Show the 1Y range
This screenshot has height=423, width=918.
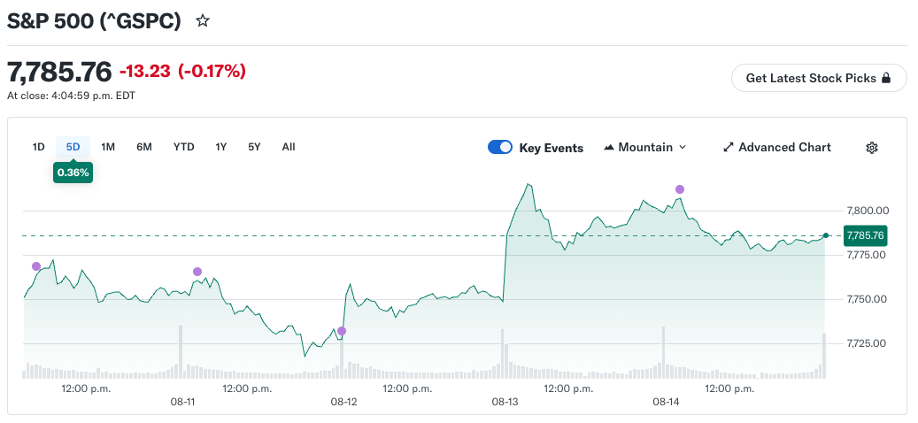[220, 147]
